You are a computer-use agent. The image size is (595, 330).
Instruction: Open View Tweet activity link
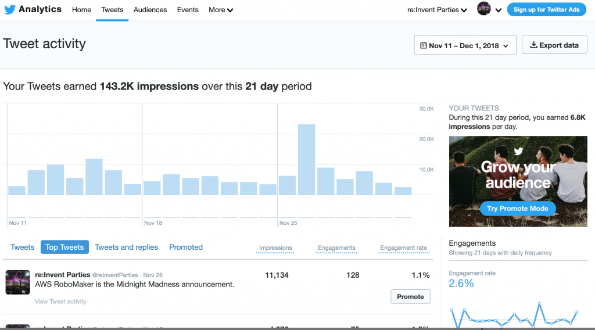point(60,302)
